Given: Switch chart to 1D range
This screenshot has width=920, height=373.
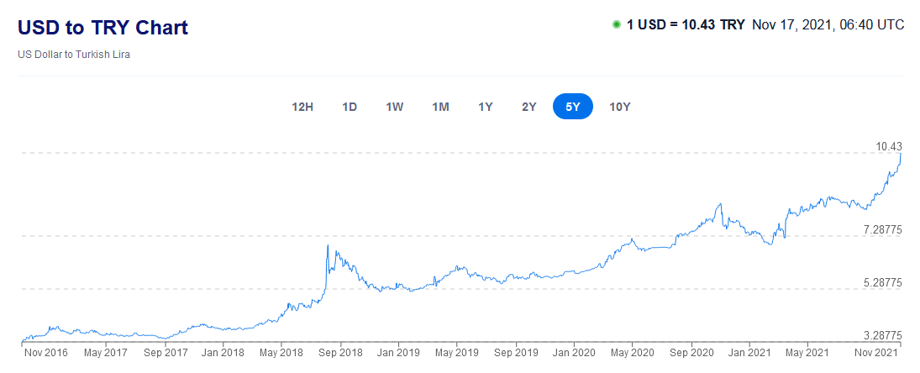Looking at the screenshot, I should [x=350, y=107].
